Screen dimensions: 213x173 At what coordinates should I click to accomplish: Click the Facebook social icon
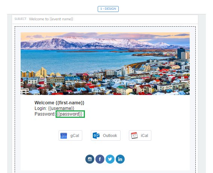tap(100, 159)
